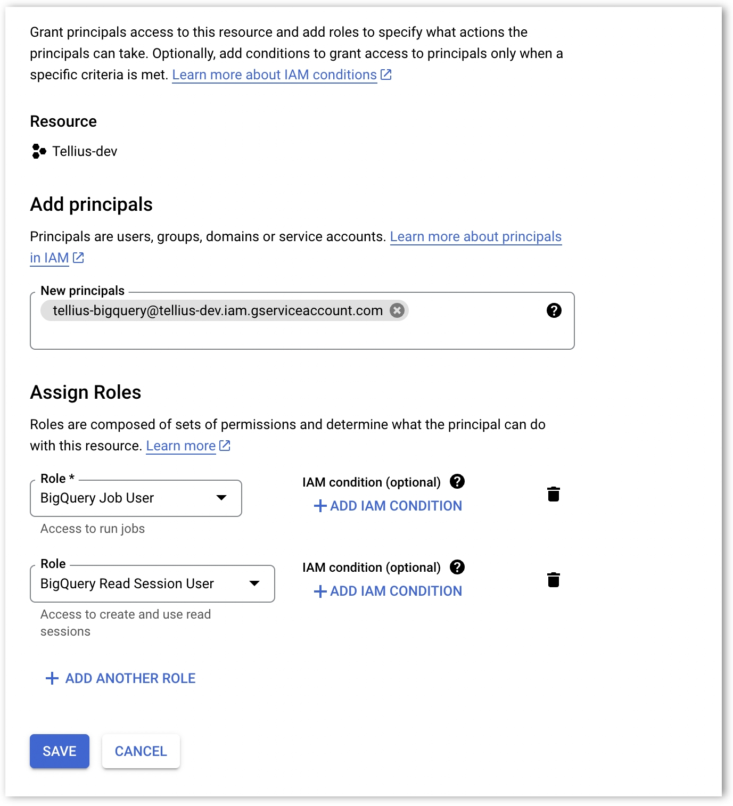Remove the tellius-bigquery principal chip
This screenshot has width=733, height=806.
397,310
